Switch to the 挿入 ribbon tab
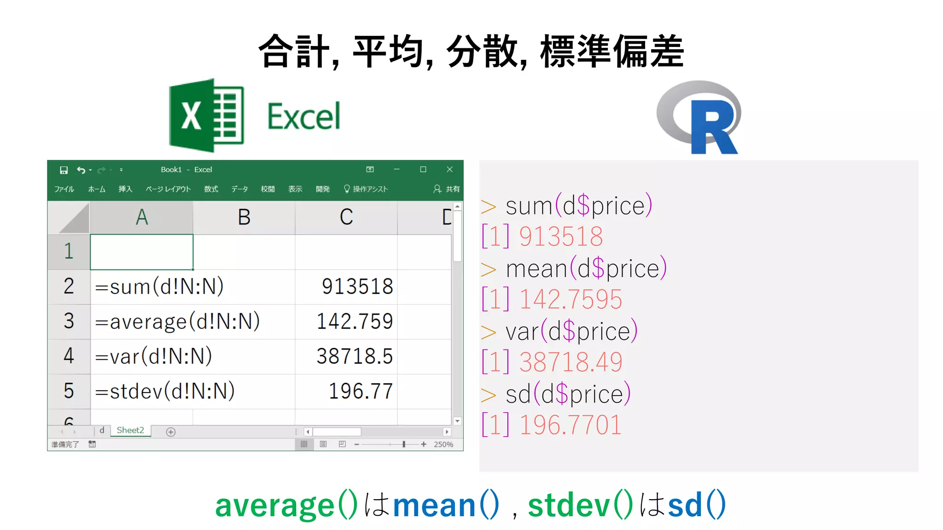 pos(125,189)
